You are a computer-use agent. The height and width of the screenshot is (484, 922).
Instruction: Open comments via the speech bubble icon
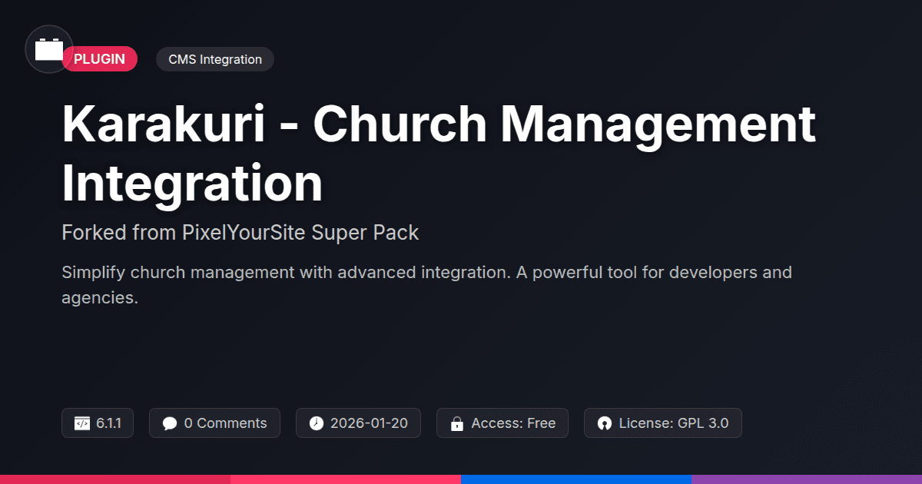[171, 423]
